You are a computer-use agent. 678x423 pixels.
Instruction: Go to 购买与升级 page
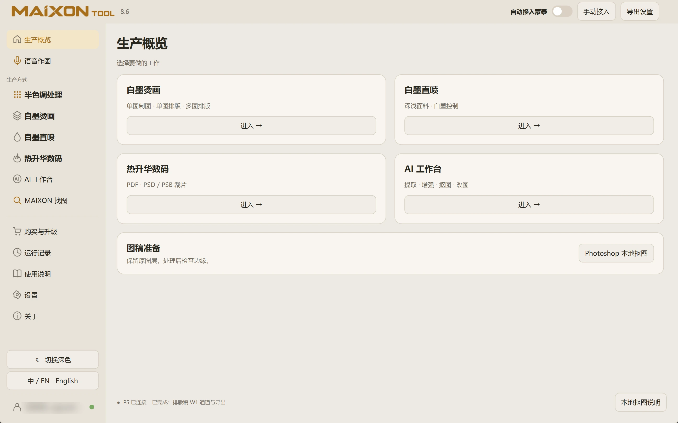tap(53, 231)
